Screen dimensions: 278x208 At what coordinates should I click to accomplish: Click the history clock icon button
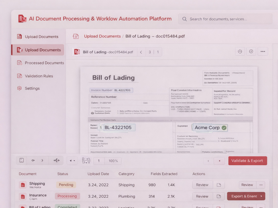[240, 52]
